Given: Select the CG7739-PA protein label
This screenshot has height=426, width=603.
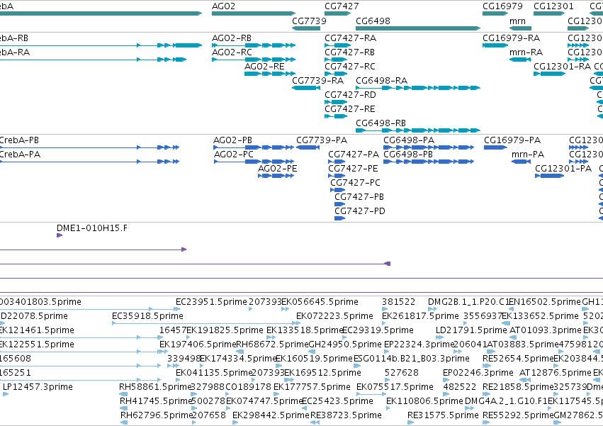Looking at the screenshot, I should [322, 140].
